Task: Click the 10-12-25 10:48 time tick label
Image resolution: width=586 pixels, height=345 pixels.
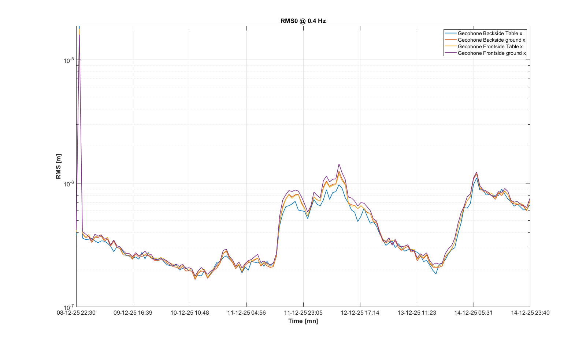Action: coord(190,313)
